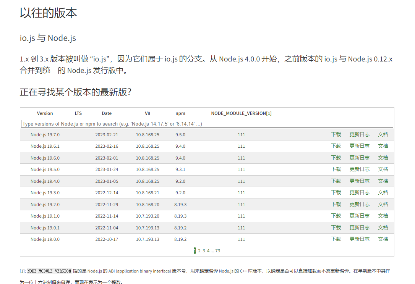Image resolution: width=415 pixels, height=284 pixels.
Task: Download Node.js 19.4.0
Action: 336,181
